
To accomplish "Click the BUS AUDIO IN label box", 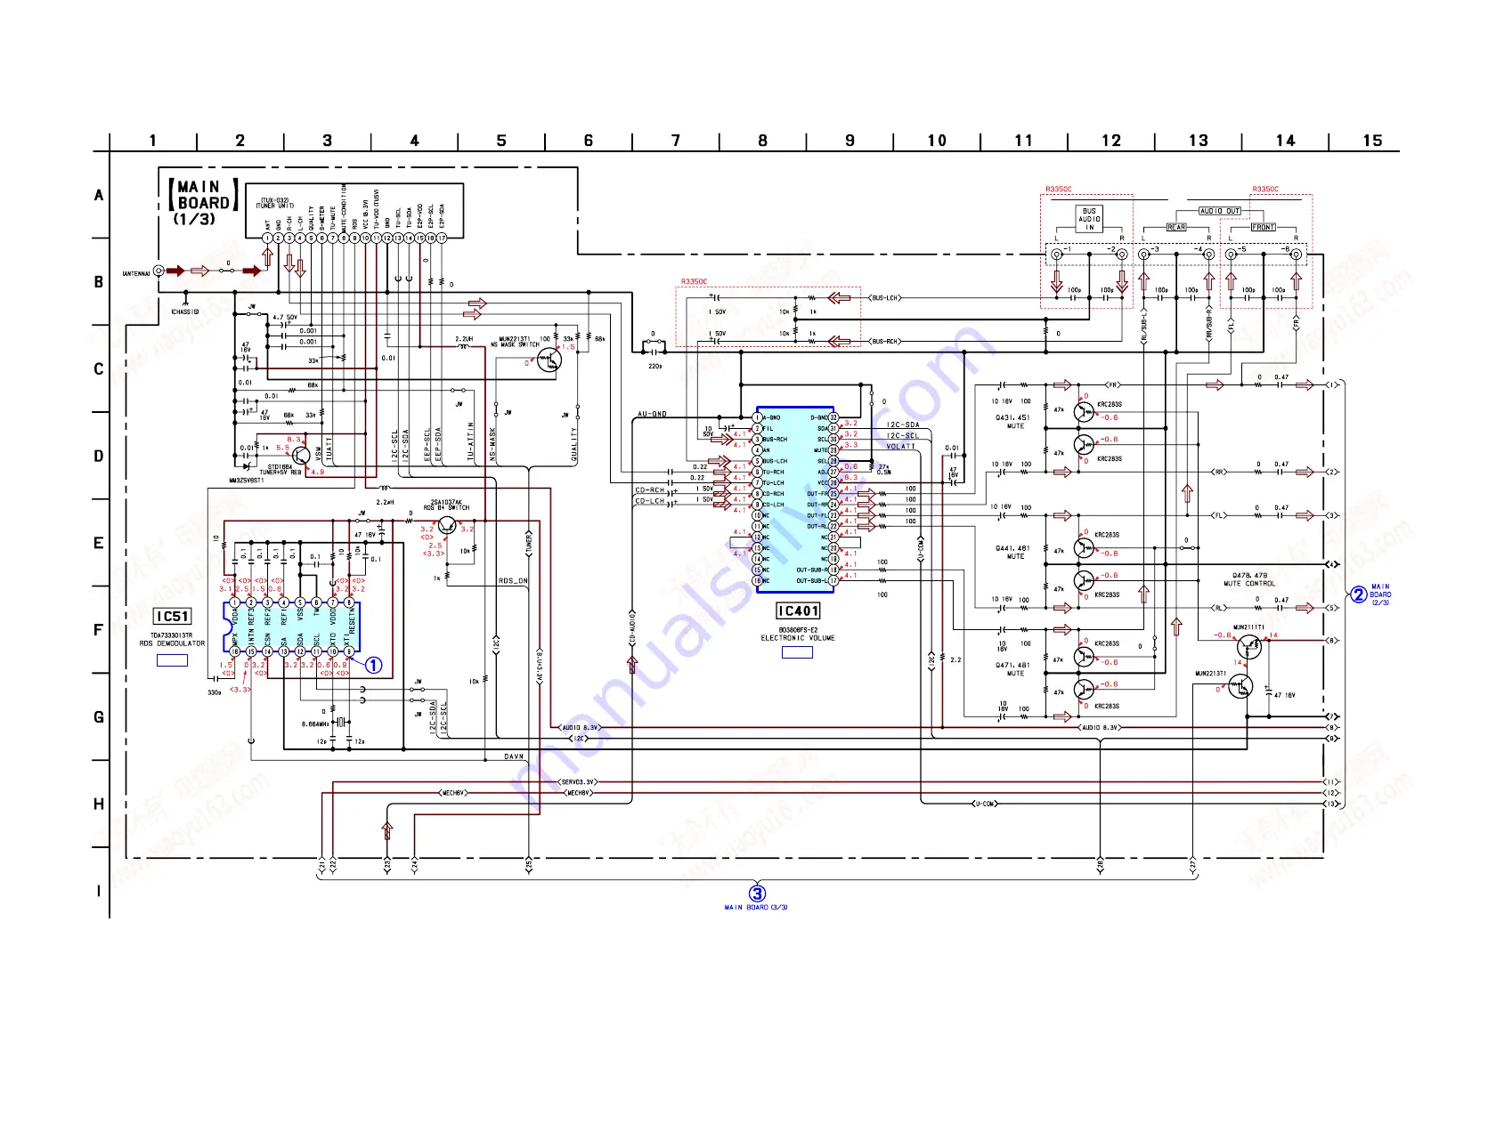I will 1089,219.
